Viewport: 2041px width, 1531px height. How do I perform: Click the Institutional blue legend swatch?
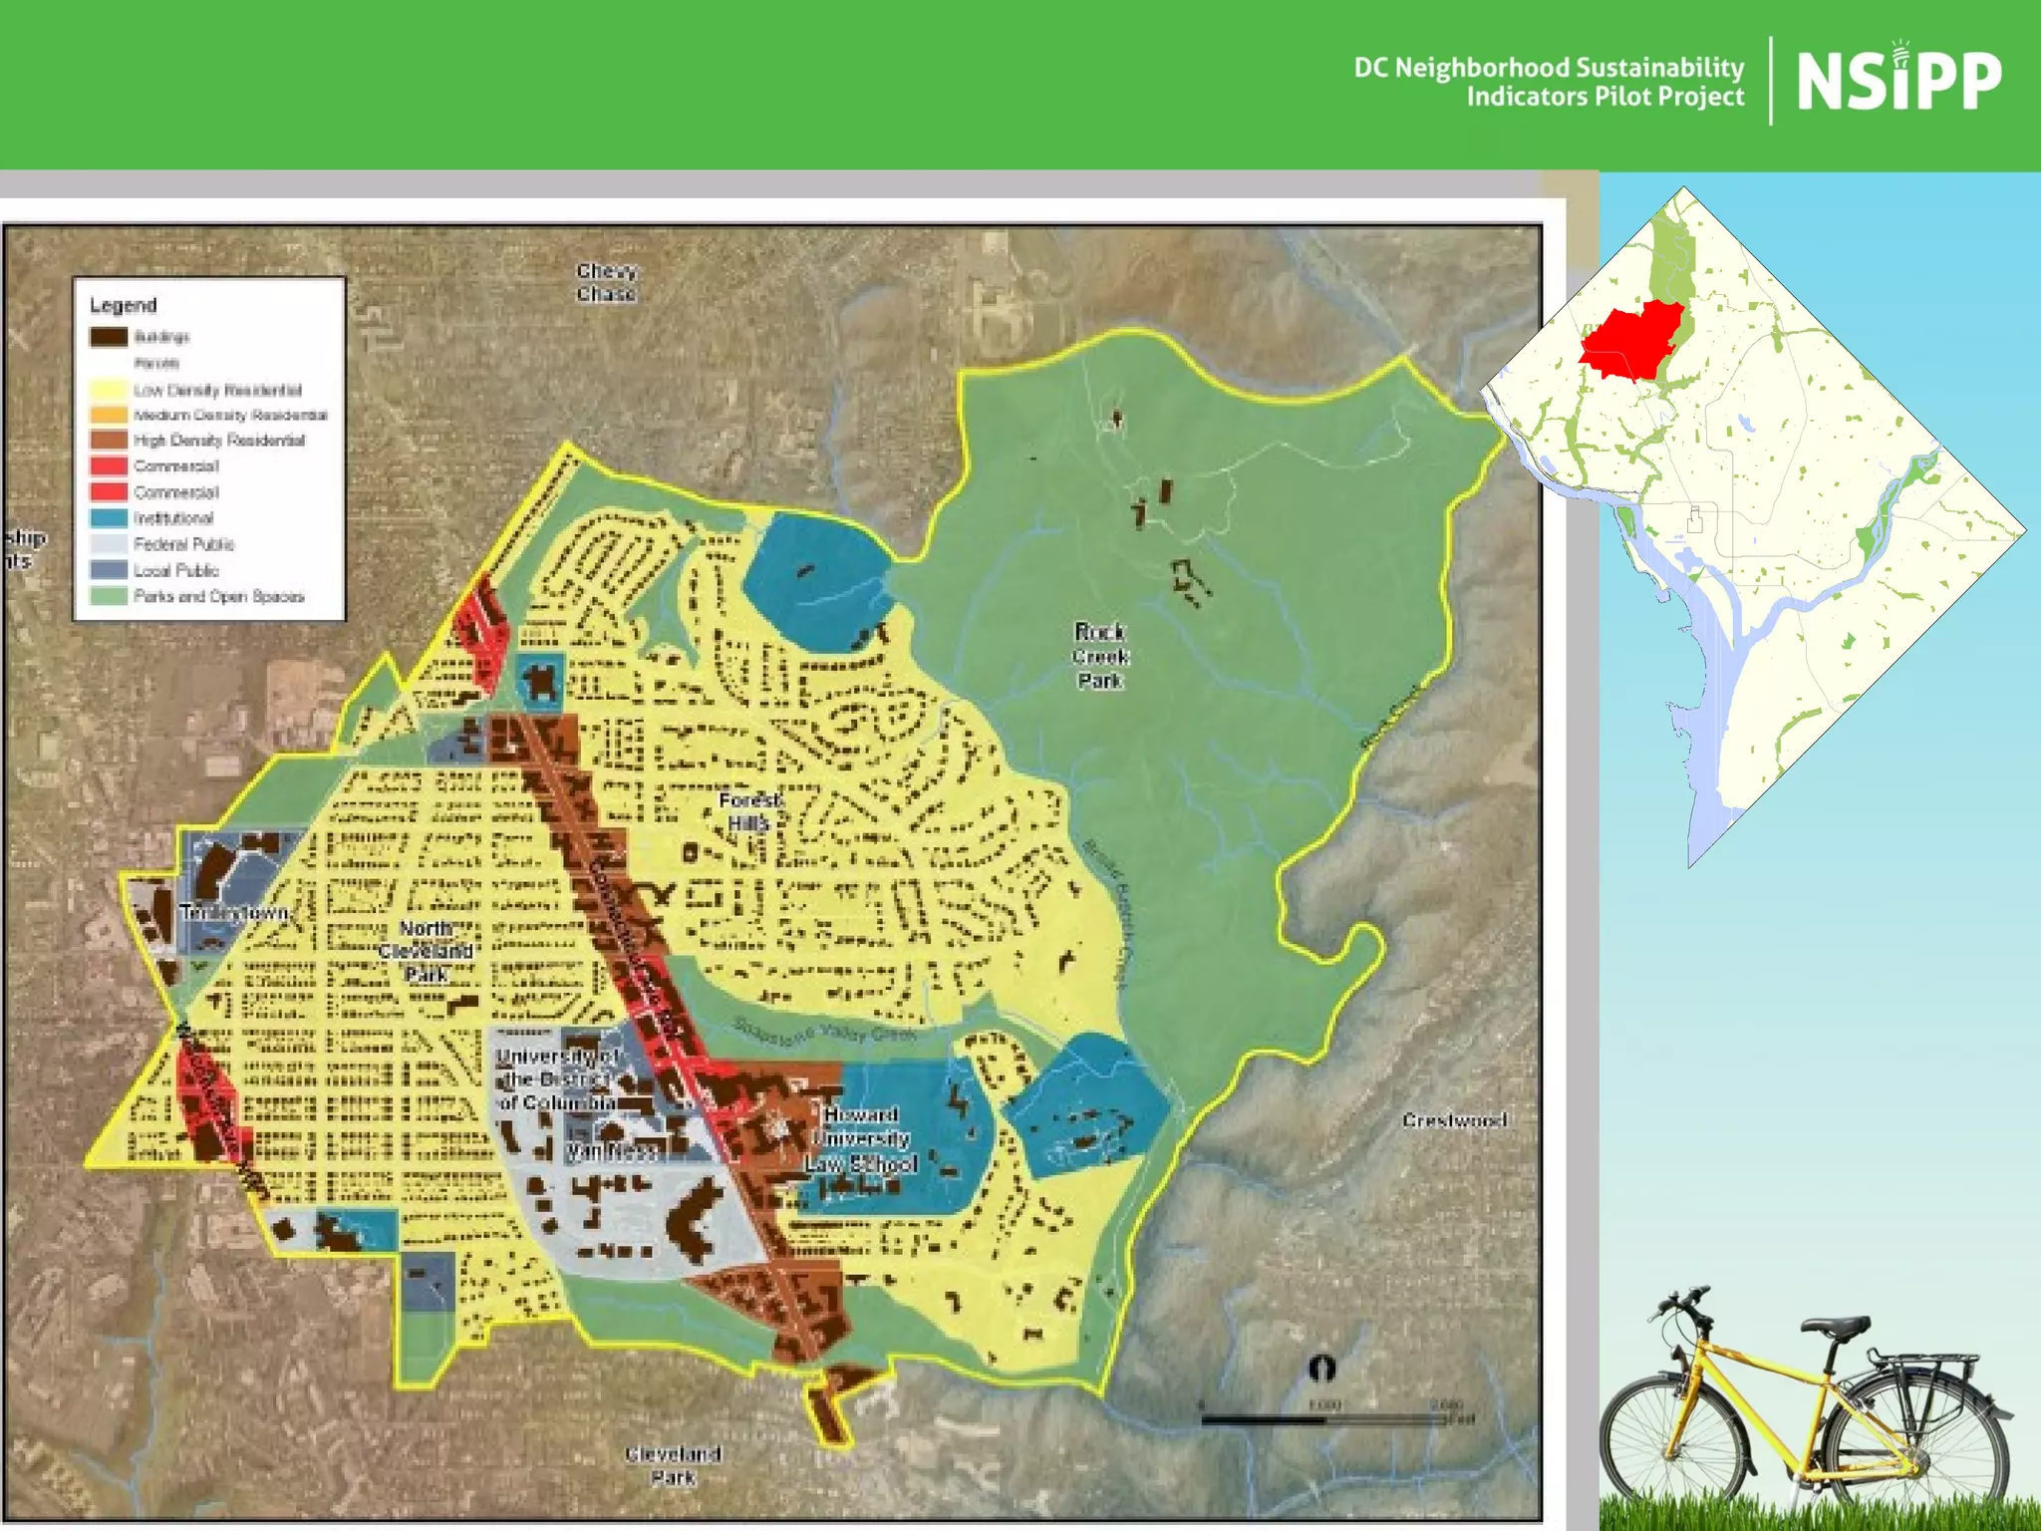[109, 518]
